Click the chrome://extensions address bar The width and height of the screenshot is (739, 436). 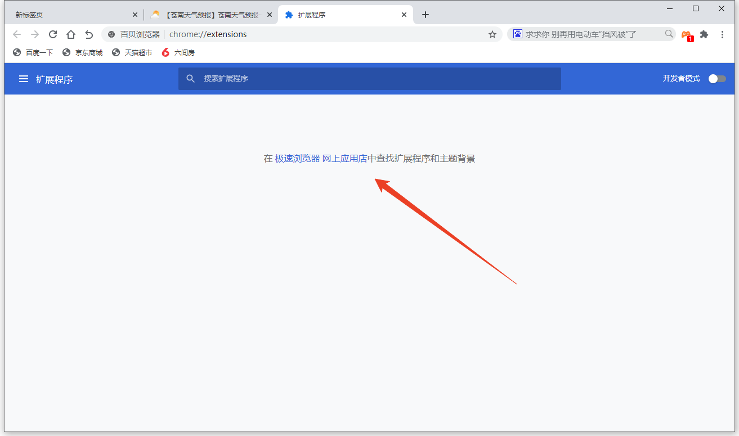326,34
